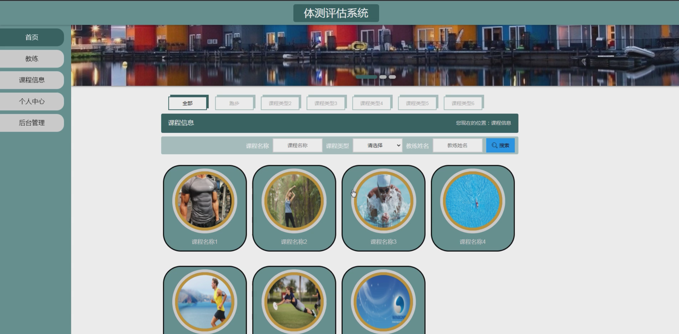Select the second banner carousel dot
Screen dimensions: 679x334
click(383, 77)
